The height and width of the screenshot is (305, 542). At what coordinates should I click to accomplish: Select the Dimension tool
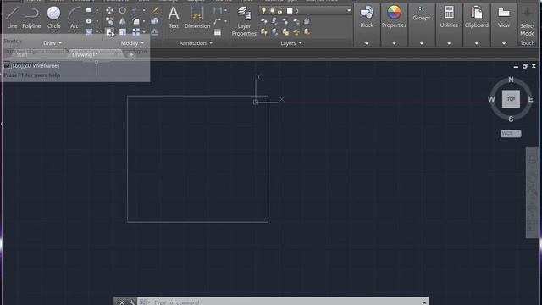pos(197,17)
